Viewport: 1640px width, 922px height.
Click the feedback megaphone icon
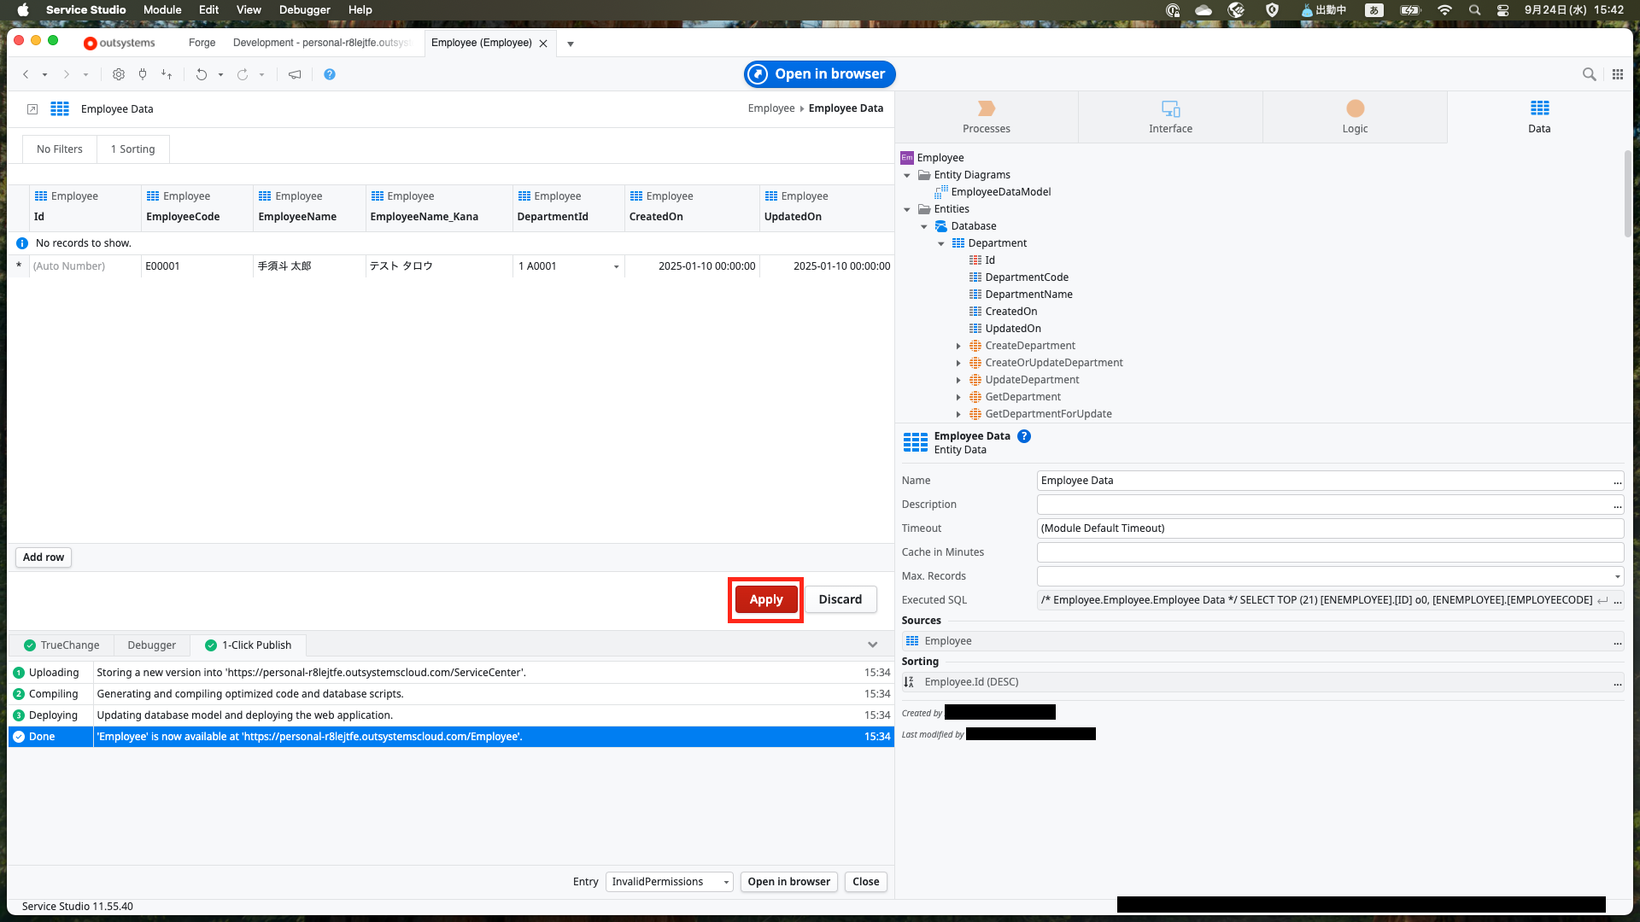(295, 74)
